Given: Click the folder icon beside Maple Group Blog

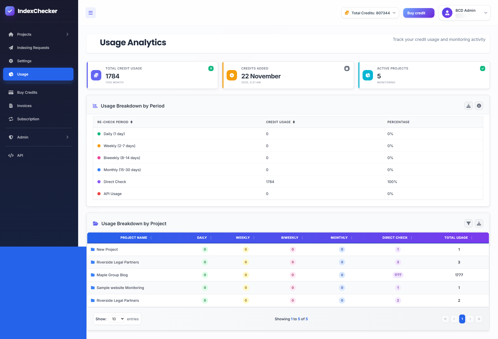Looking at the screenshot, I should (92, 275).
